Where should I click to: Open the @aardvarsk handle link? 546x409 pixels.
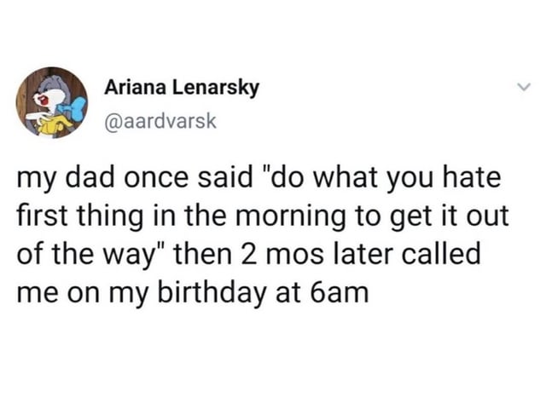coord(160,121)
